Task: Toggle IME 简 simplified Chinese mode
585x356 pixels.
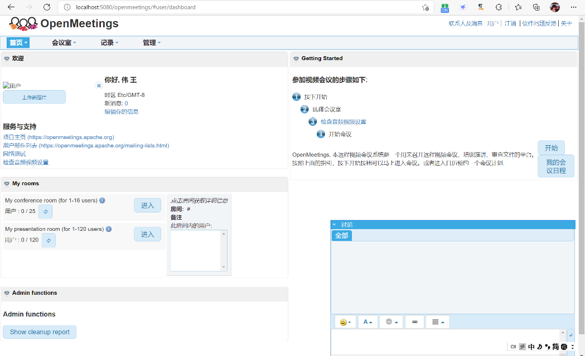Action: click(x=555, y=347)
